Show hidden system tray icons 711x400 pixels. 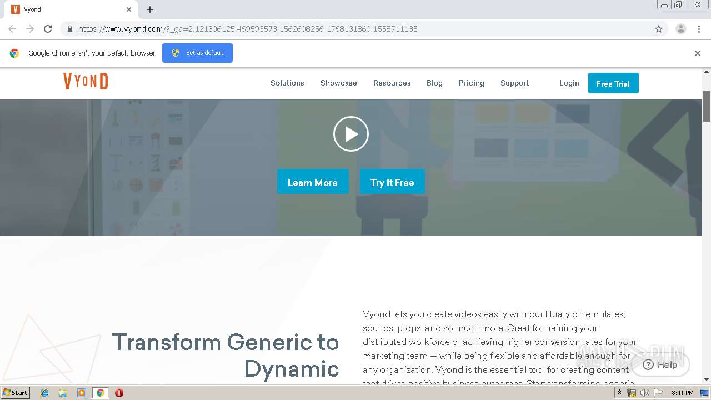tap(619, 393)
